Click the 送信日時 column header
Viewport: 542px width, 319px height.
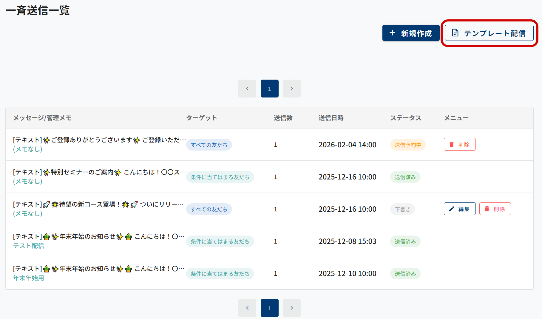331,118
